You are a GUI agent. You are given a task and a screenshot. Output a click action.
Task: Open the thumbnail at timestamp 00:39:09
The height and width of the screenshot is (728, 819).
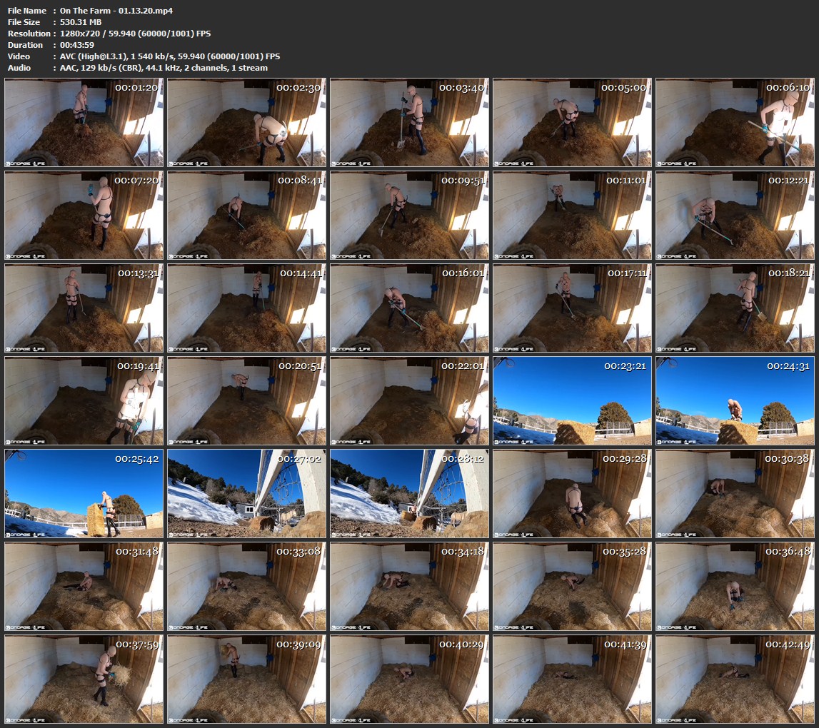point(247,679)
